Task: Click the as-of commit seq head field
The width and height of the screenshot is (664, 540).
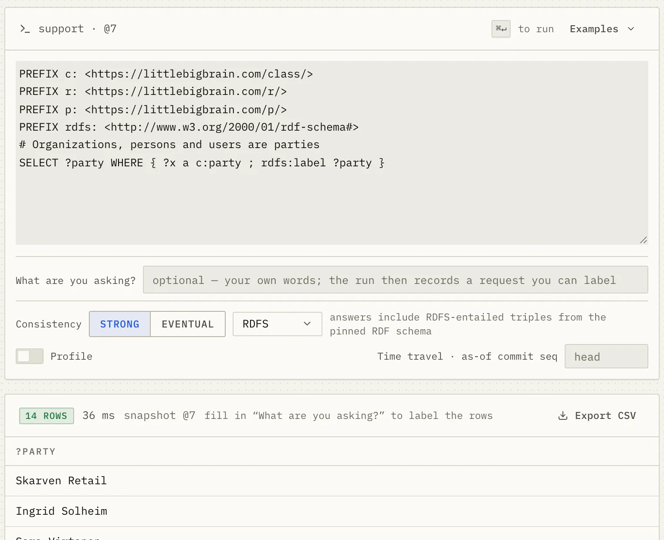Action: point(606,356)
